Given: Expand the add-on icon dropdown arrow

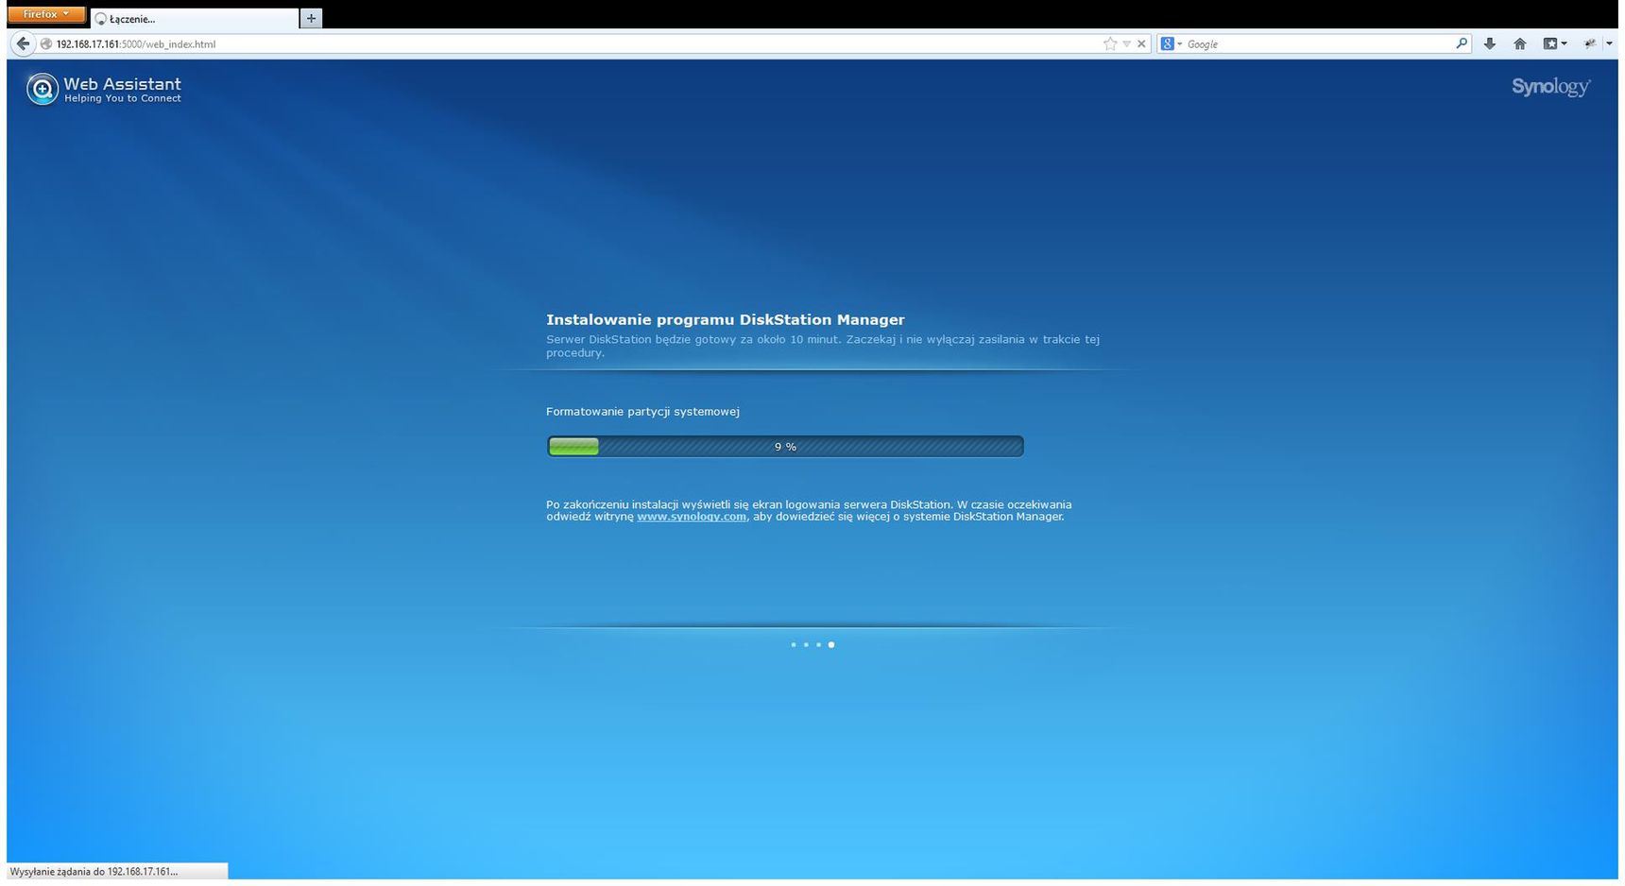Looking at the screenshot, I should [1610, 43].
